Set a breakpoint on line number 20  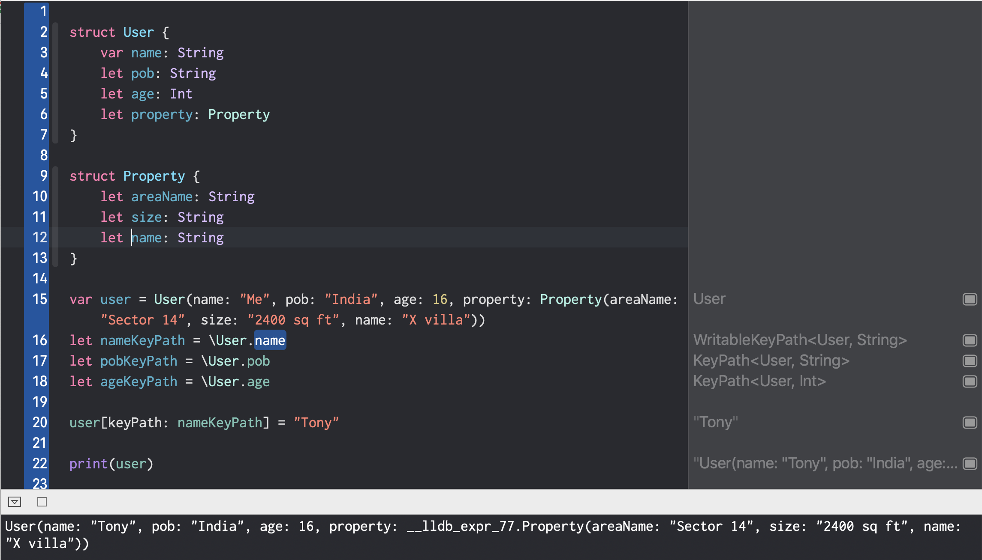pyautogui.click(x=41, y=423)
